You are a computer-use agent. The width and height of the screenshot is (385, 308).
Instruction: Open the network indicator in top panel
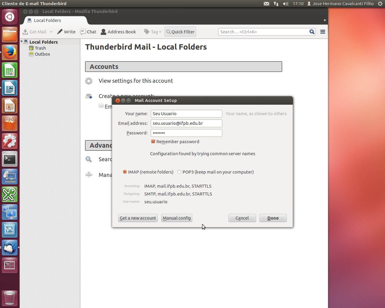click(x=276, y=4)
